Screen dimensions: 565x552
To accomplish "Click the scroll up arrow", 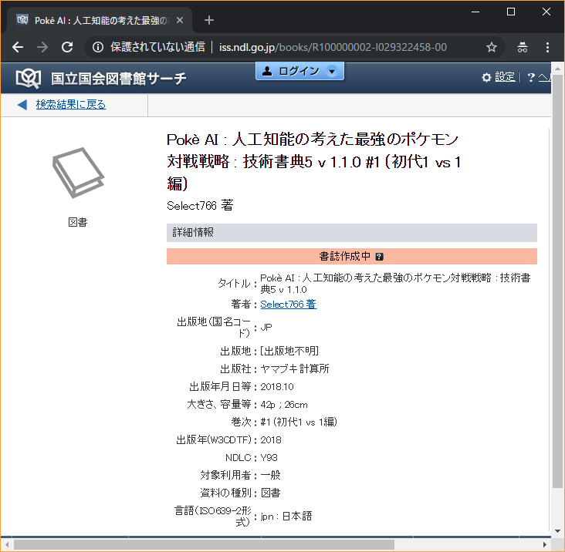I will [x=557, y=69].
